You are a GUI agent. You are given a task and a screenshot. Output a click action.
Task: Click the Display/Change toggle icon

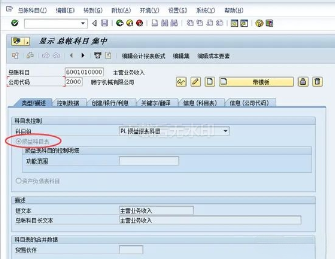coord(30,56)
